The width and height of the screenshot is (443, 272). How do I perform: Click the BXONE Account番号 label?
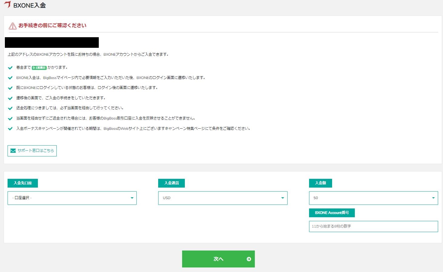click(x=332, y=213)
